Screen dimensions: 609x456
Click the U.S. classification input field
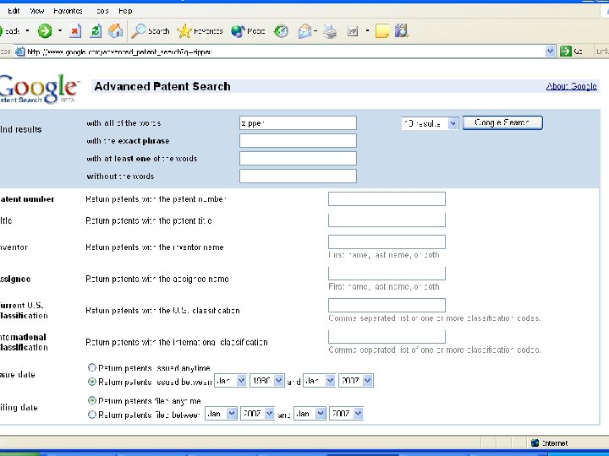387,305
